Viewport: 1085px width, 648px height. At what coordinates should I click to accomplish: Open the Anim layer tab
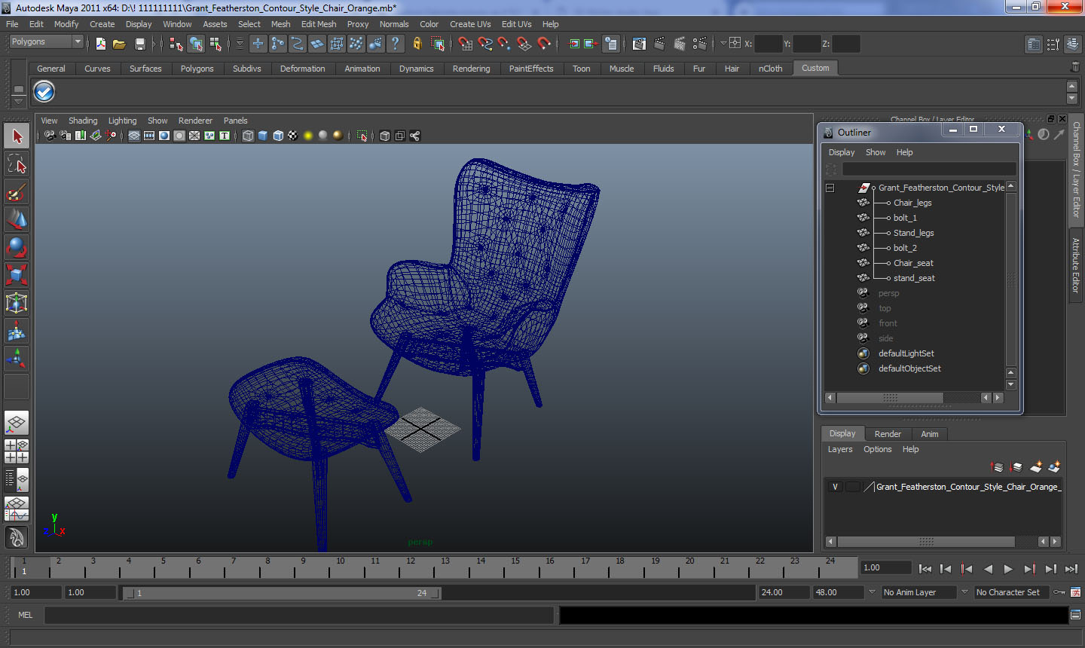coord(930,434)
